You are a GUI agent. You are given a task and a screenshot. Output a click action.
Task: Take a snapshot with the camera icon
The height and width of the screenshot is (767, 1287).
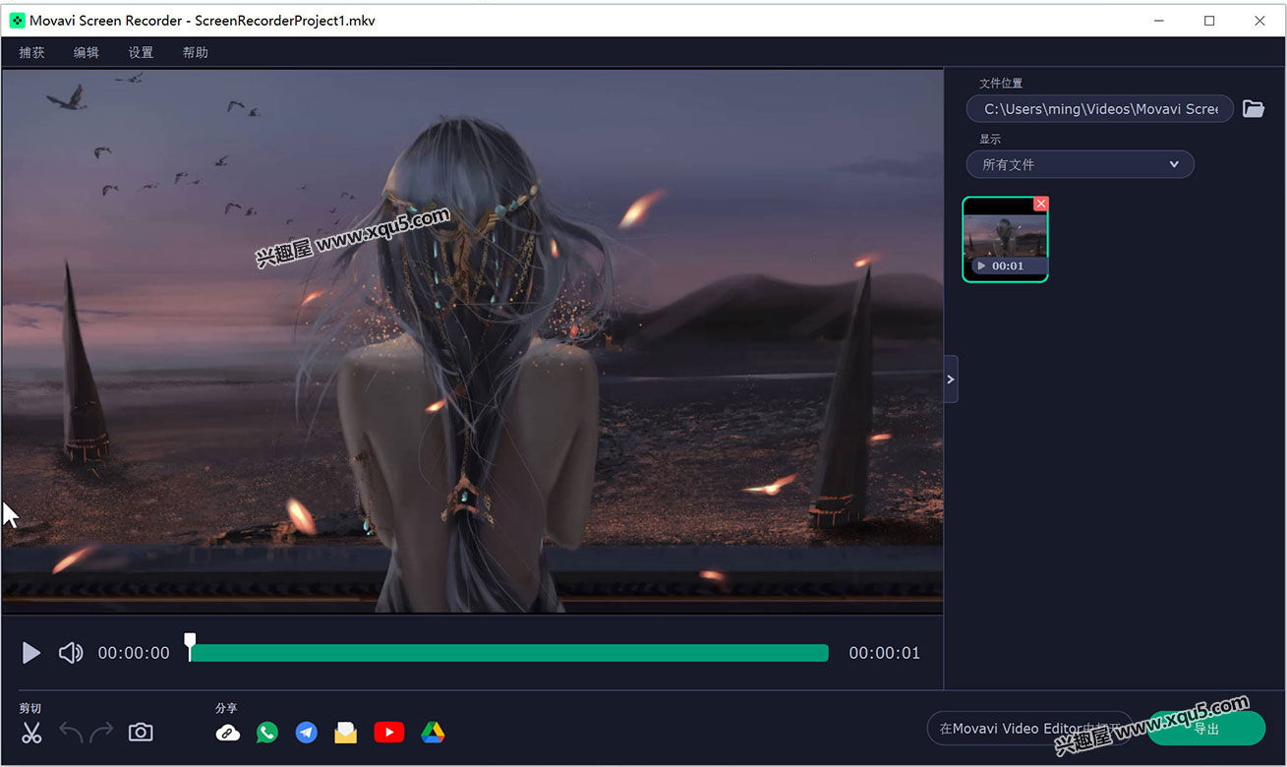(x=141, y=733)
